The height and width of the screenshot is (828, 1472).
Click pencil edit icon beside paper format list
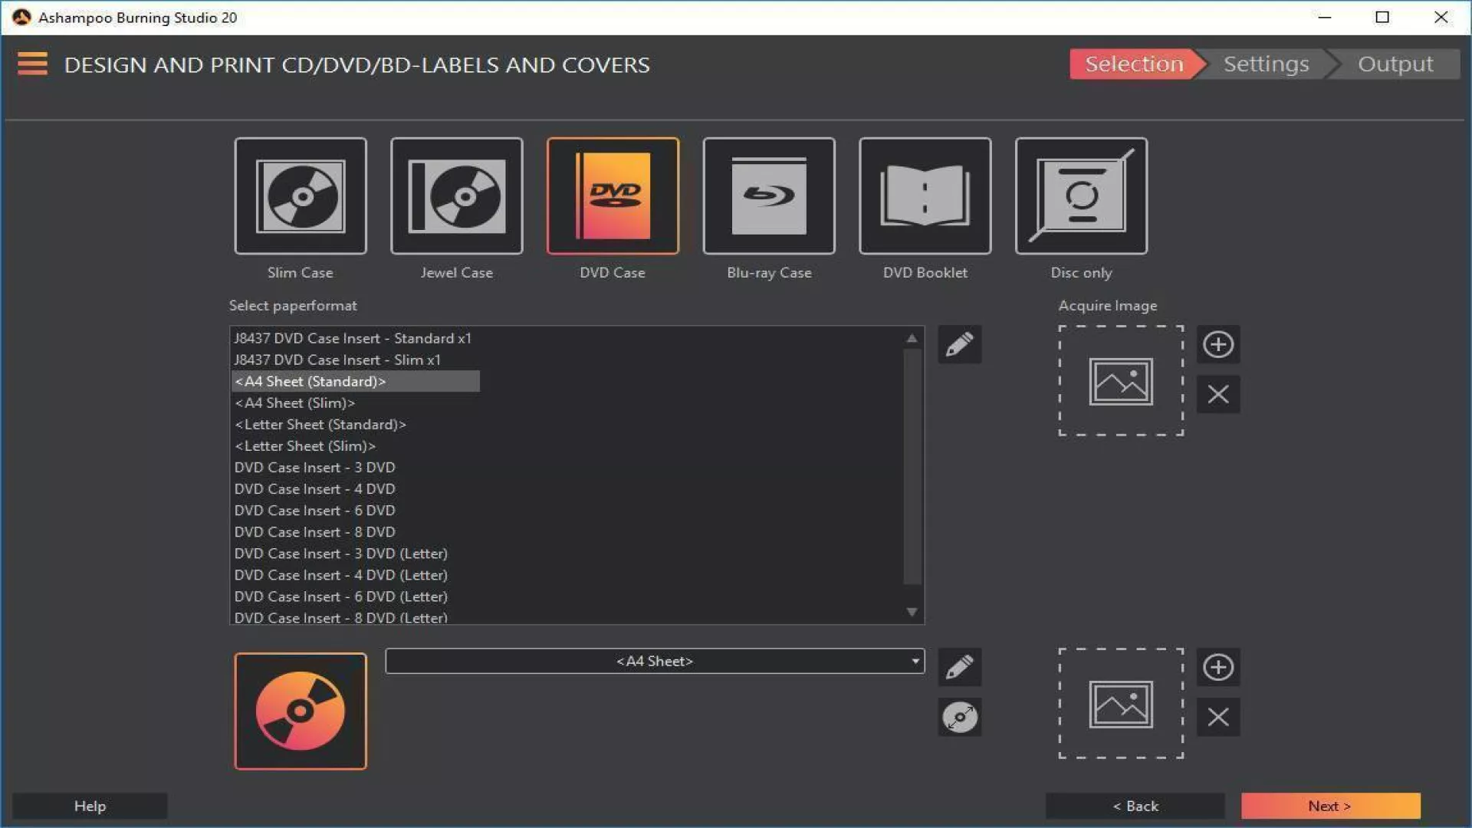[959, 344]
